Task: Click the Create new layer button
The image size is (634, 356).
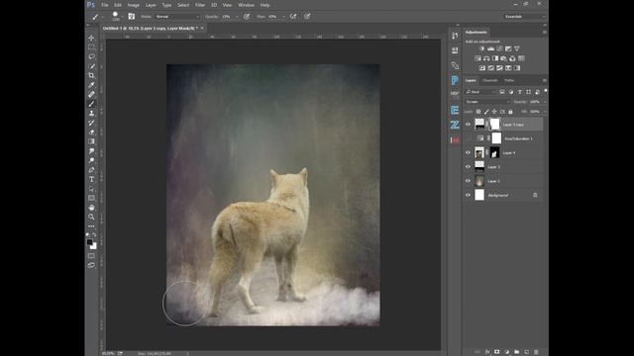Action: tap(526, 352)
